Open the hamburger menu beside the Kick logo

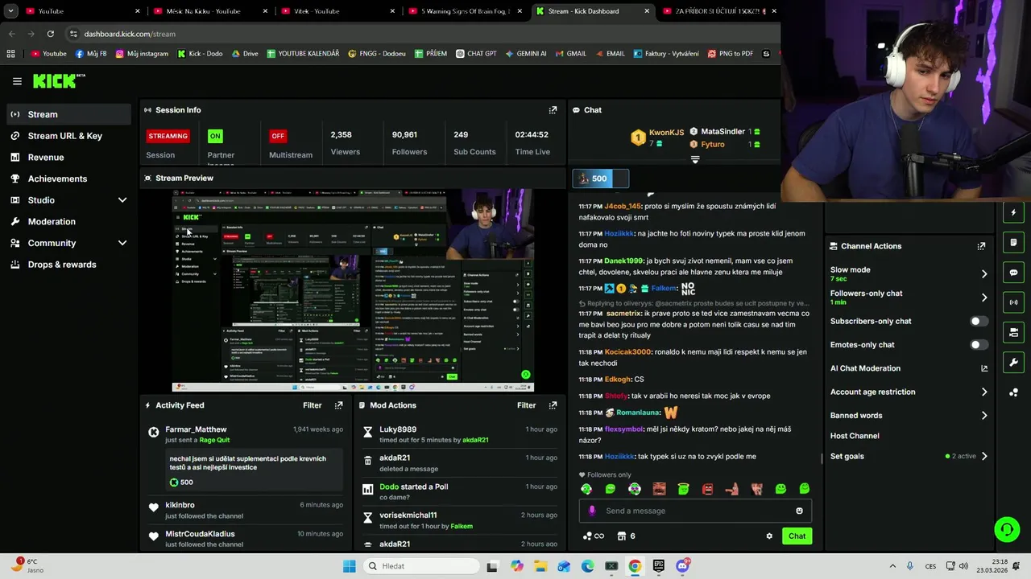coord(17,81)
